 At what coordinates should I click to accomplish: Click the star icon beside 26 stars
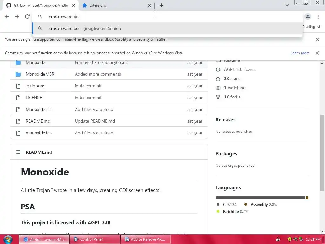(218, 79)
